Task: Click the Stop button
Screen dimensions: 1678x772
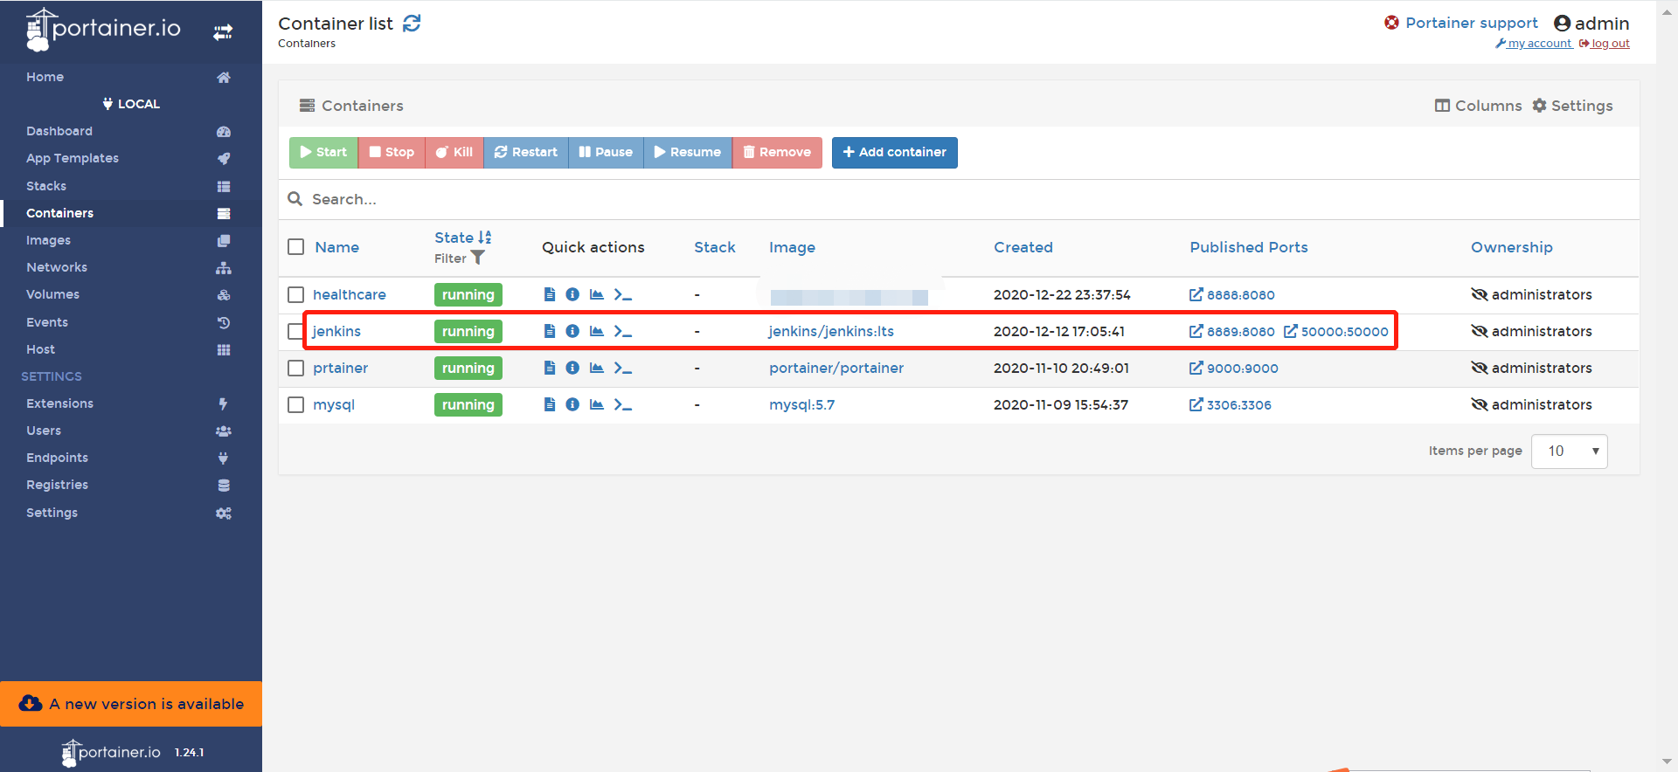Action: pos(392,152)
